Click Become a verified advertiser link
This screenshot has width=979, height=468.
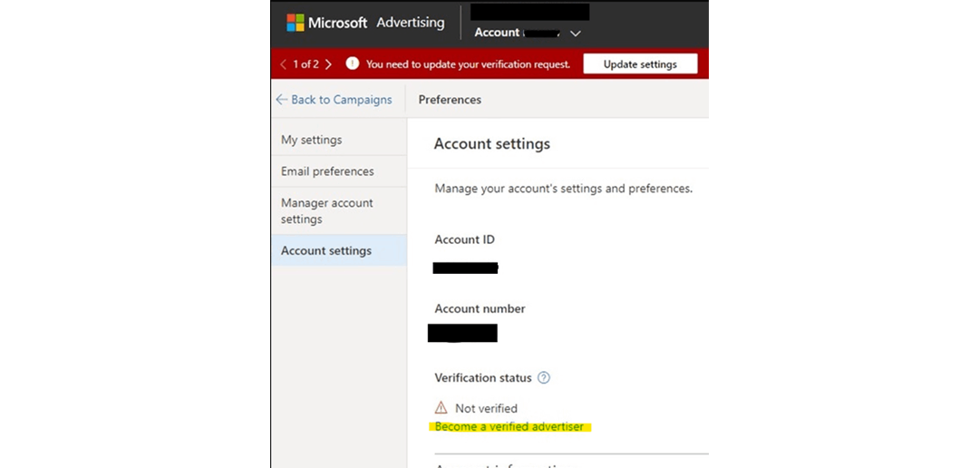[509, 427]
